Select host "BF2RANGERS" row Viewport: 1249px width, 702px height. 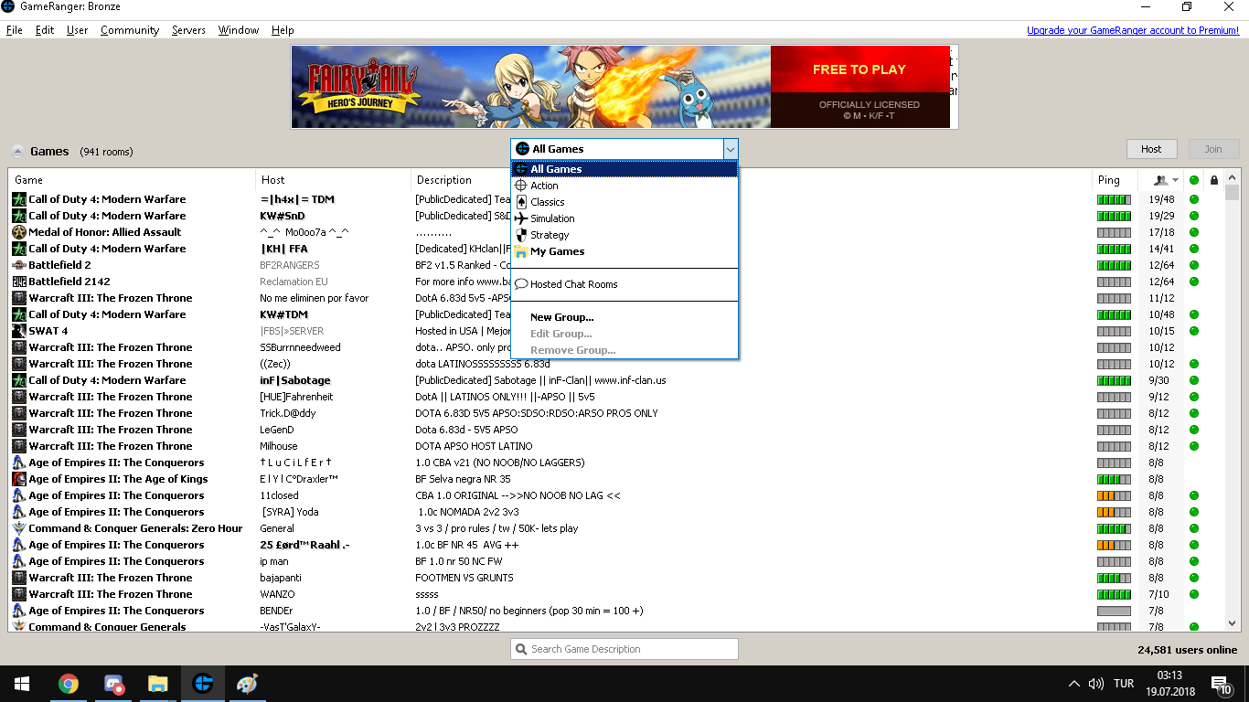[290, 265]
